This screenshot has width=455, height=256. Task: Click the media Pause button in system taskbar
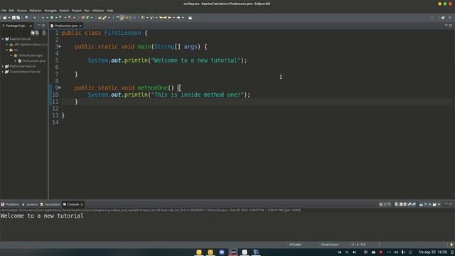[347, 252]
